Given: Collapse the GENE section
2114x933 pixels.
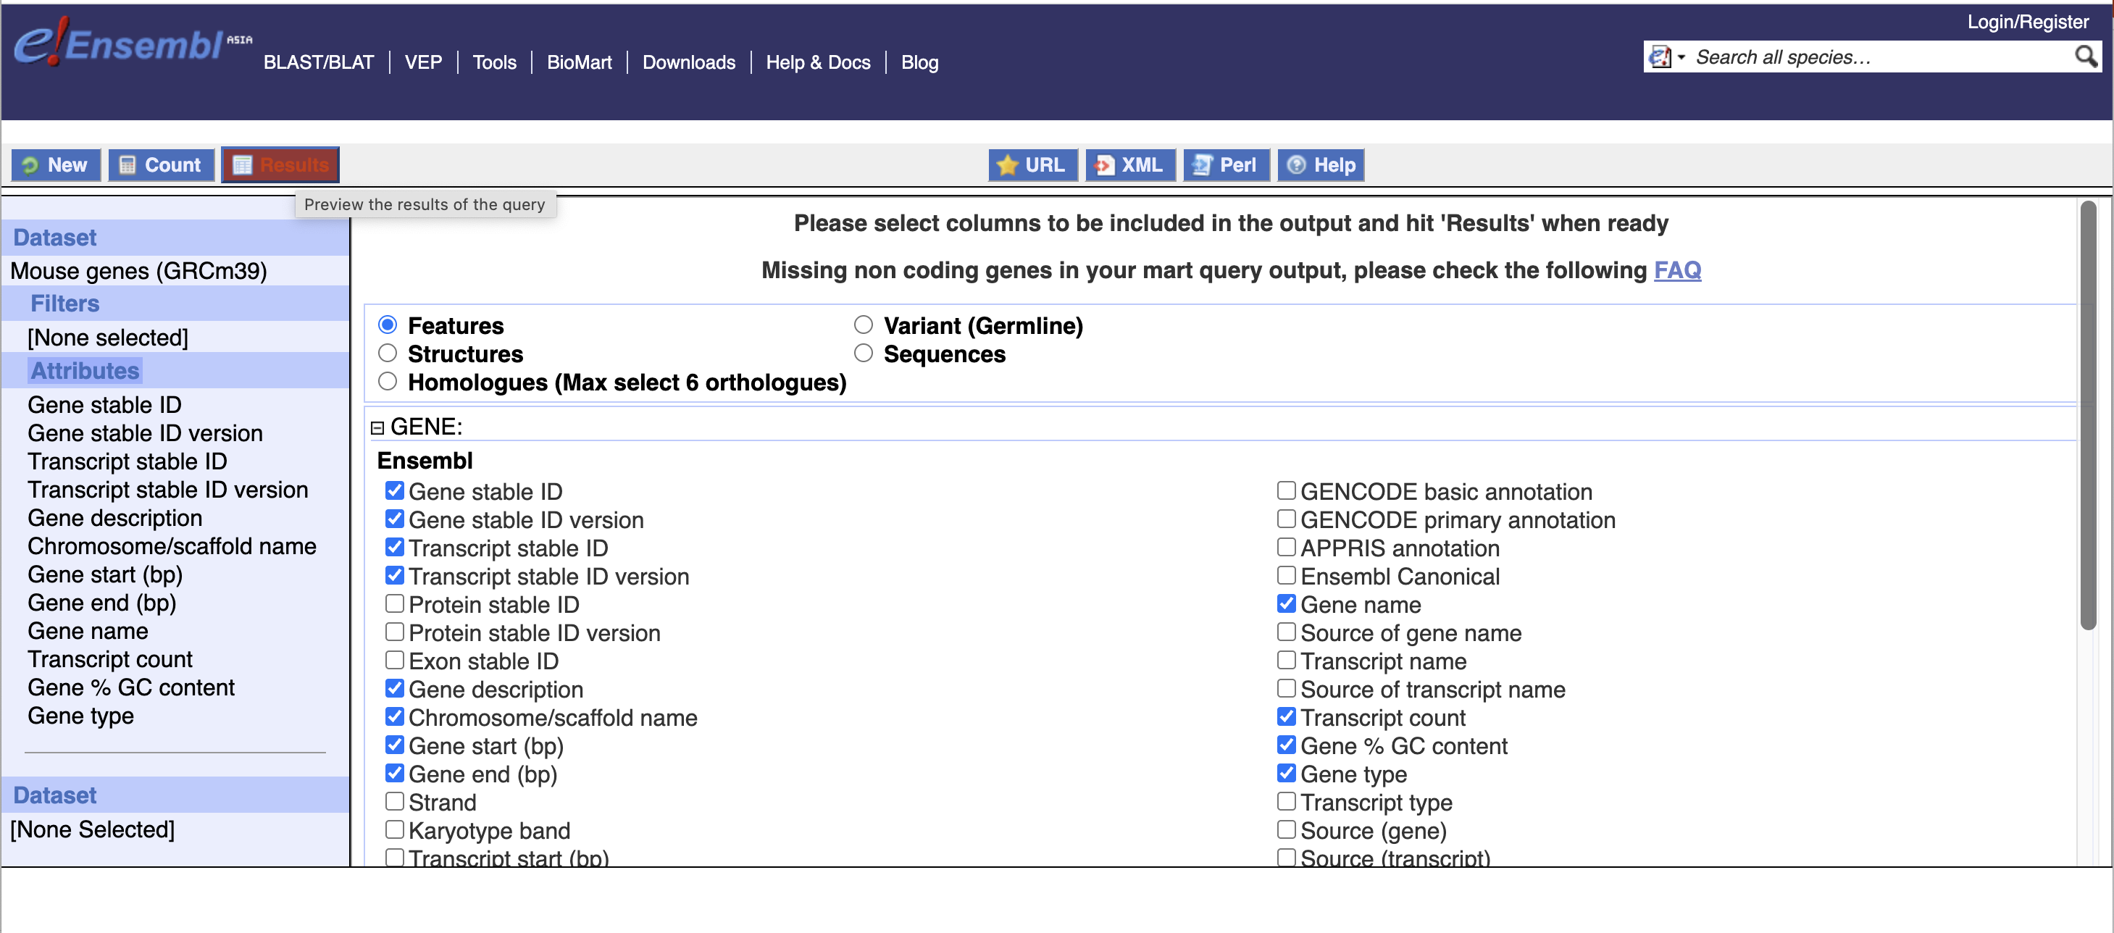Looking at the screenshot, I should click(x=377, y=427).
